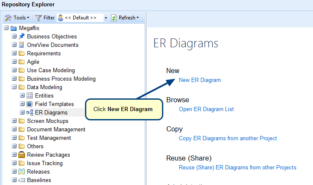Select the Entities grid icon
313x185 pixels.
(30, 96)
